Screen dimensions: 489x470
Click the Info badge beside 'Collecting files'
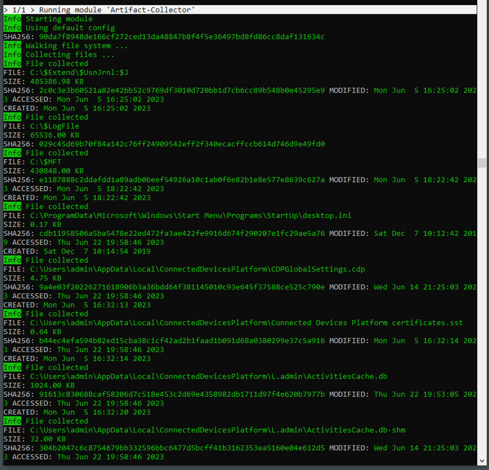click(12, 55)
